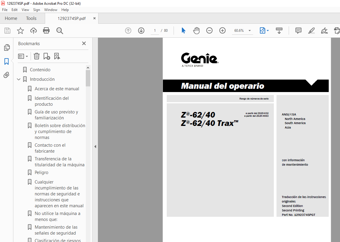Open Contacto con el fabricante bookmark
340x242 pixels.
tap(50, 148)
